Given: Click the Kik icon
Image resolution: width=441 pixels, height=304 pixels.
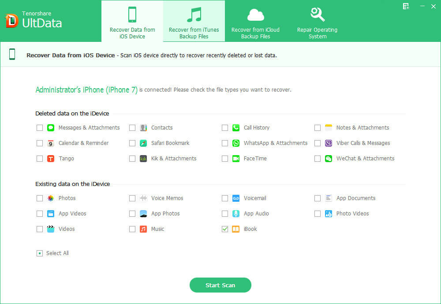Looking at the screenshot, I should 143,159.
